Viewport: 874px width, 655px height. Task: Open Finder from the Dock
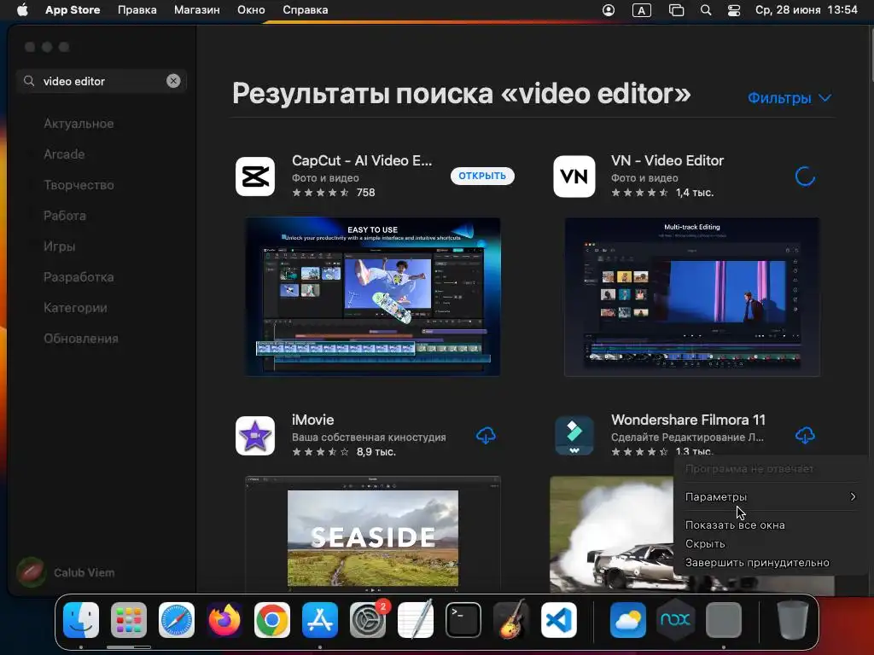pos(81,620)
